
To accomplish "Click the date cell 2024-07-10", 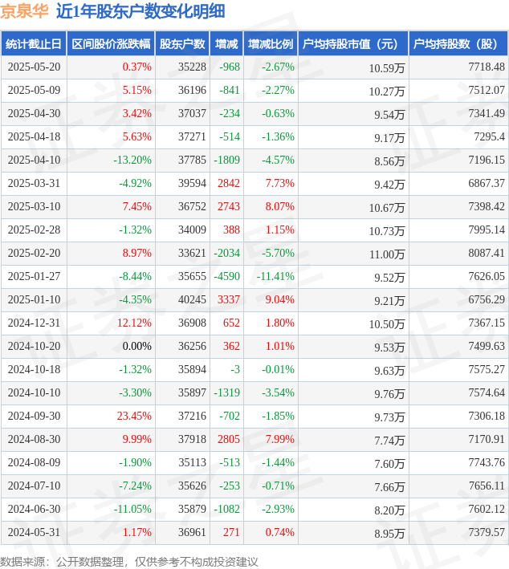I will [x=35, y=486].
